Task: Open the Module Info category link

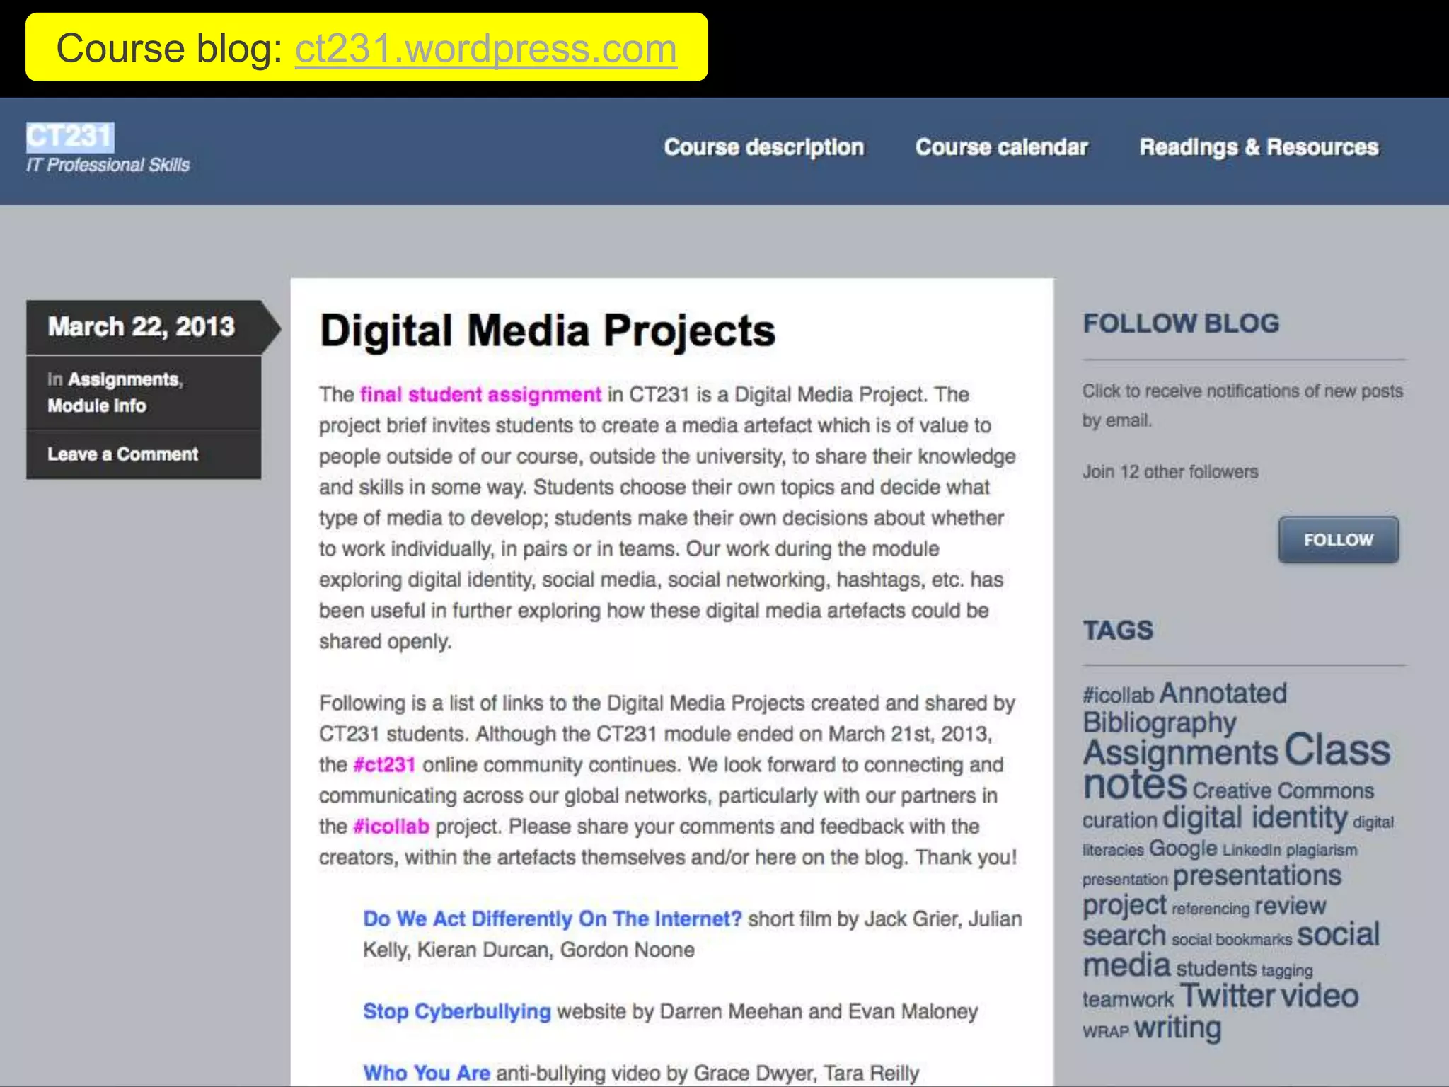Action: (97, 406)
